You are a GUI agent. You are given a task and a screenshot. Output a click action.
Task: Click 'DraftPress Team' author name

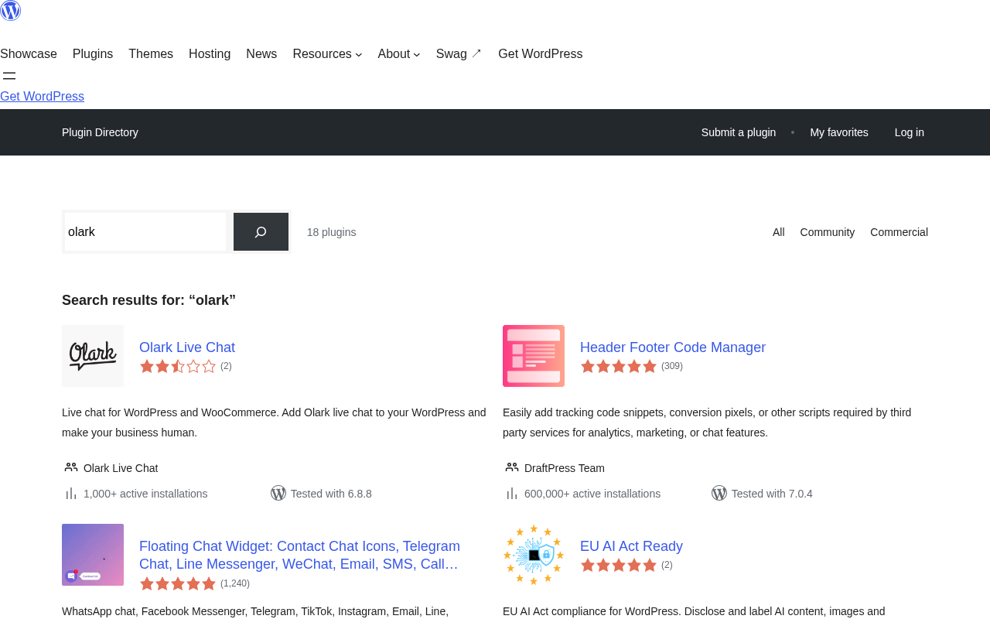click(565, 468)
